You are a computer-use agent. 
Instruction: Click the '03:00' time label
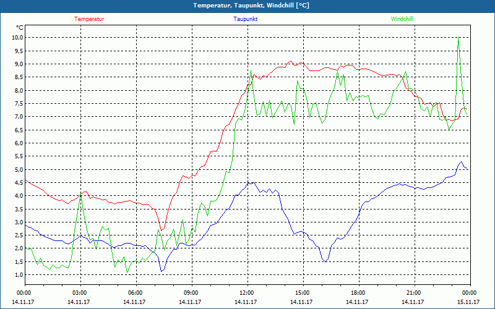click(80, 293)
